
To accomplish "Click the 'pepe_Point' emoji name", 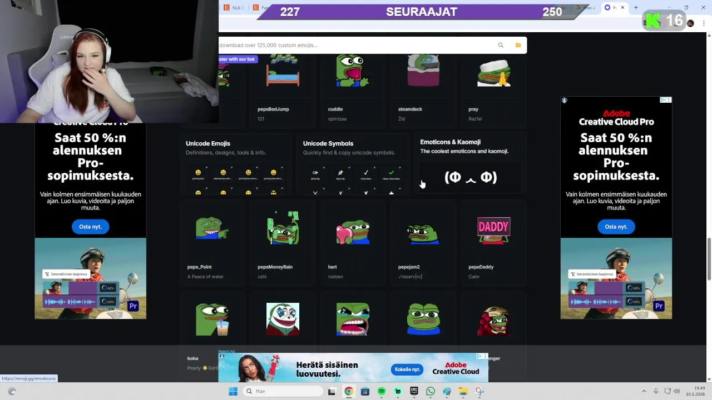I will pos(199,267).
